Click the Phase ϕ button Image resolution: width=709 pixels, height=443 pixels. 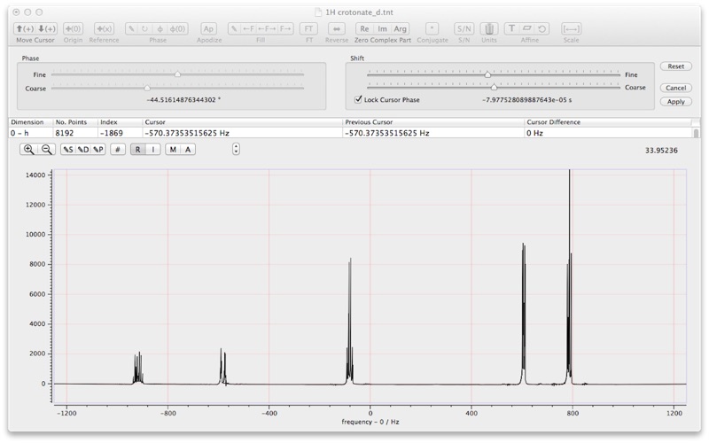pyautogui.click(x=160, y=29)
